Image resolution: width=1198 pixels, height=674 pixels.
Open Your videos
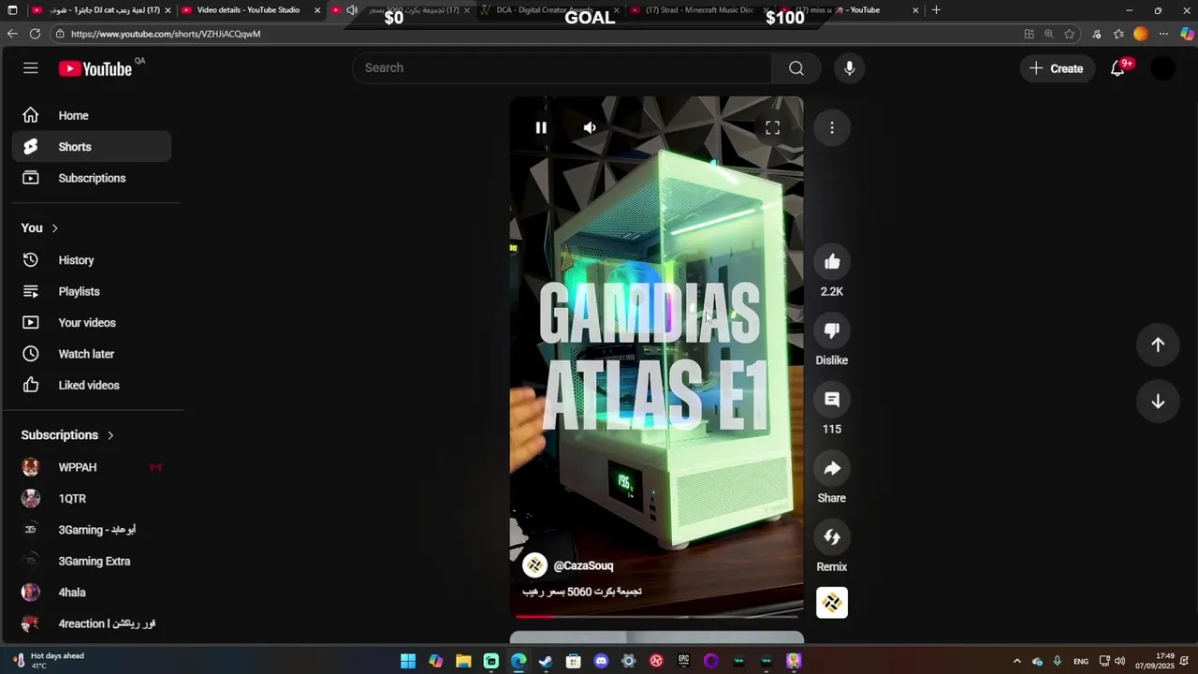[92, 323]
